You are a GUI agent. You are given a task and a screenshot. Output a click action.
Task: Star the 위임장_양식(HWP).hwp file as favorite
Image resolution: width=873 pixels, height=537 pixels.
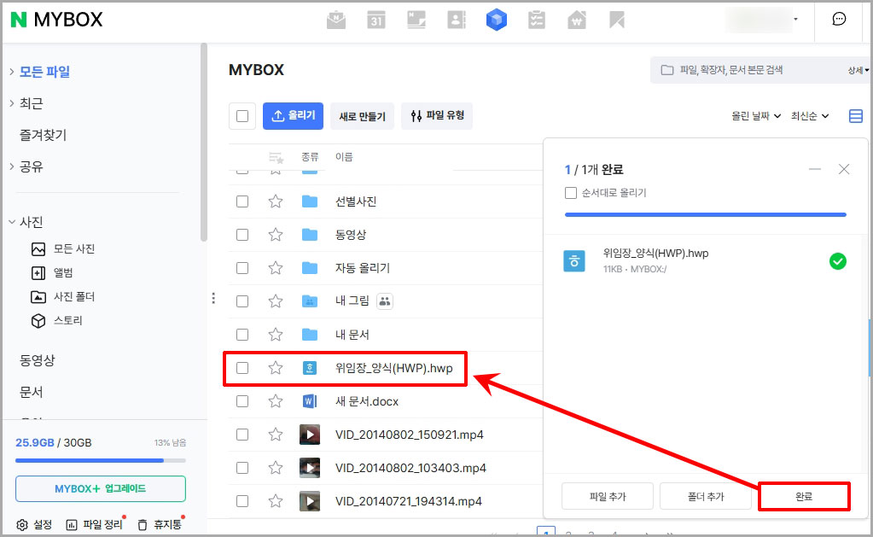click(x=275, y=368)
